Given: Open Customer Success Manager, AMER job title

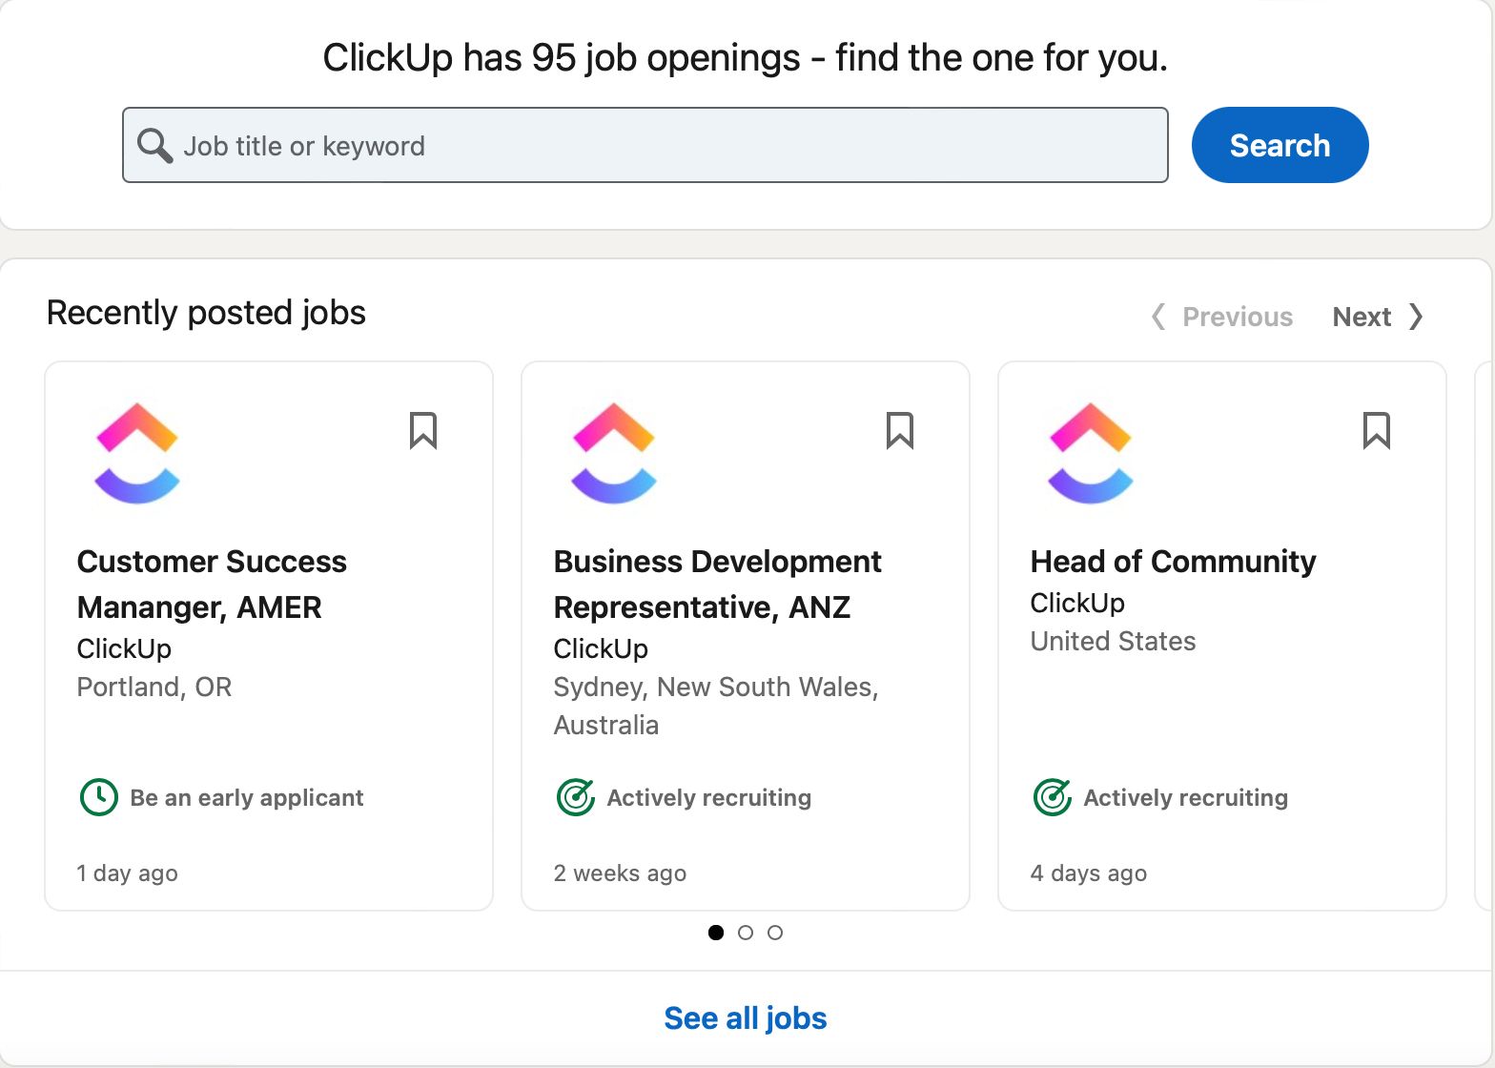Looking at the screenshot, I should point(212,584).
